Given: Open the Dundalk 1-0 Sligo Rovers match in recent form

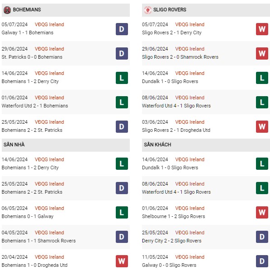Looking at the screenshot, I should [x=170, y=81].
